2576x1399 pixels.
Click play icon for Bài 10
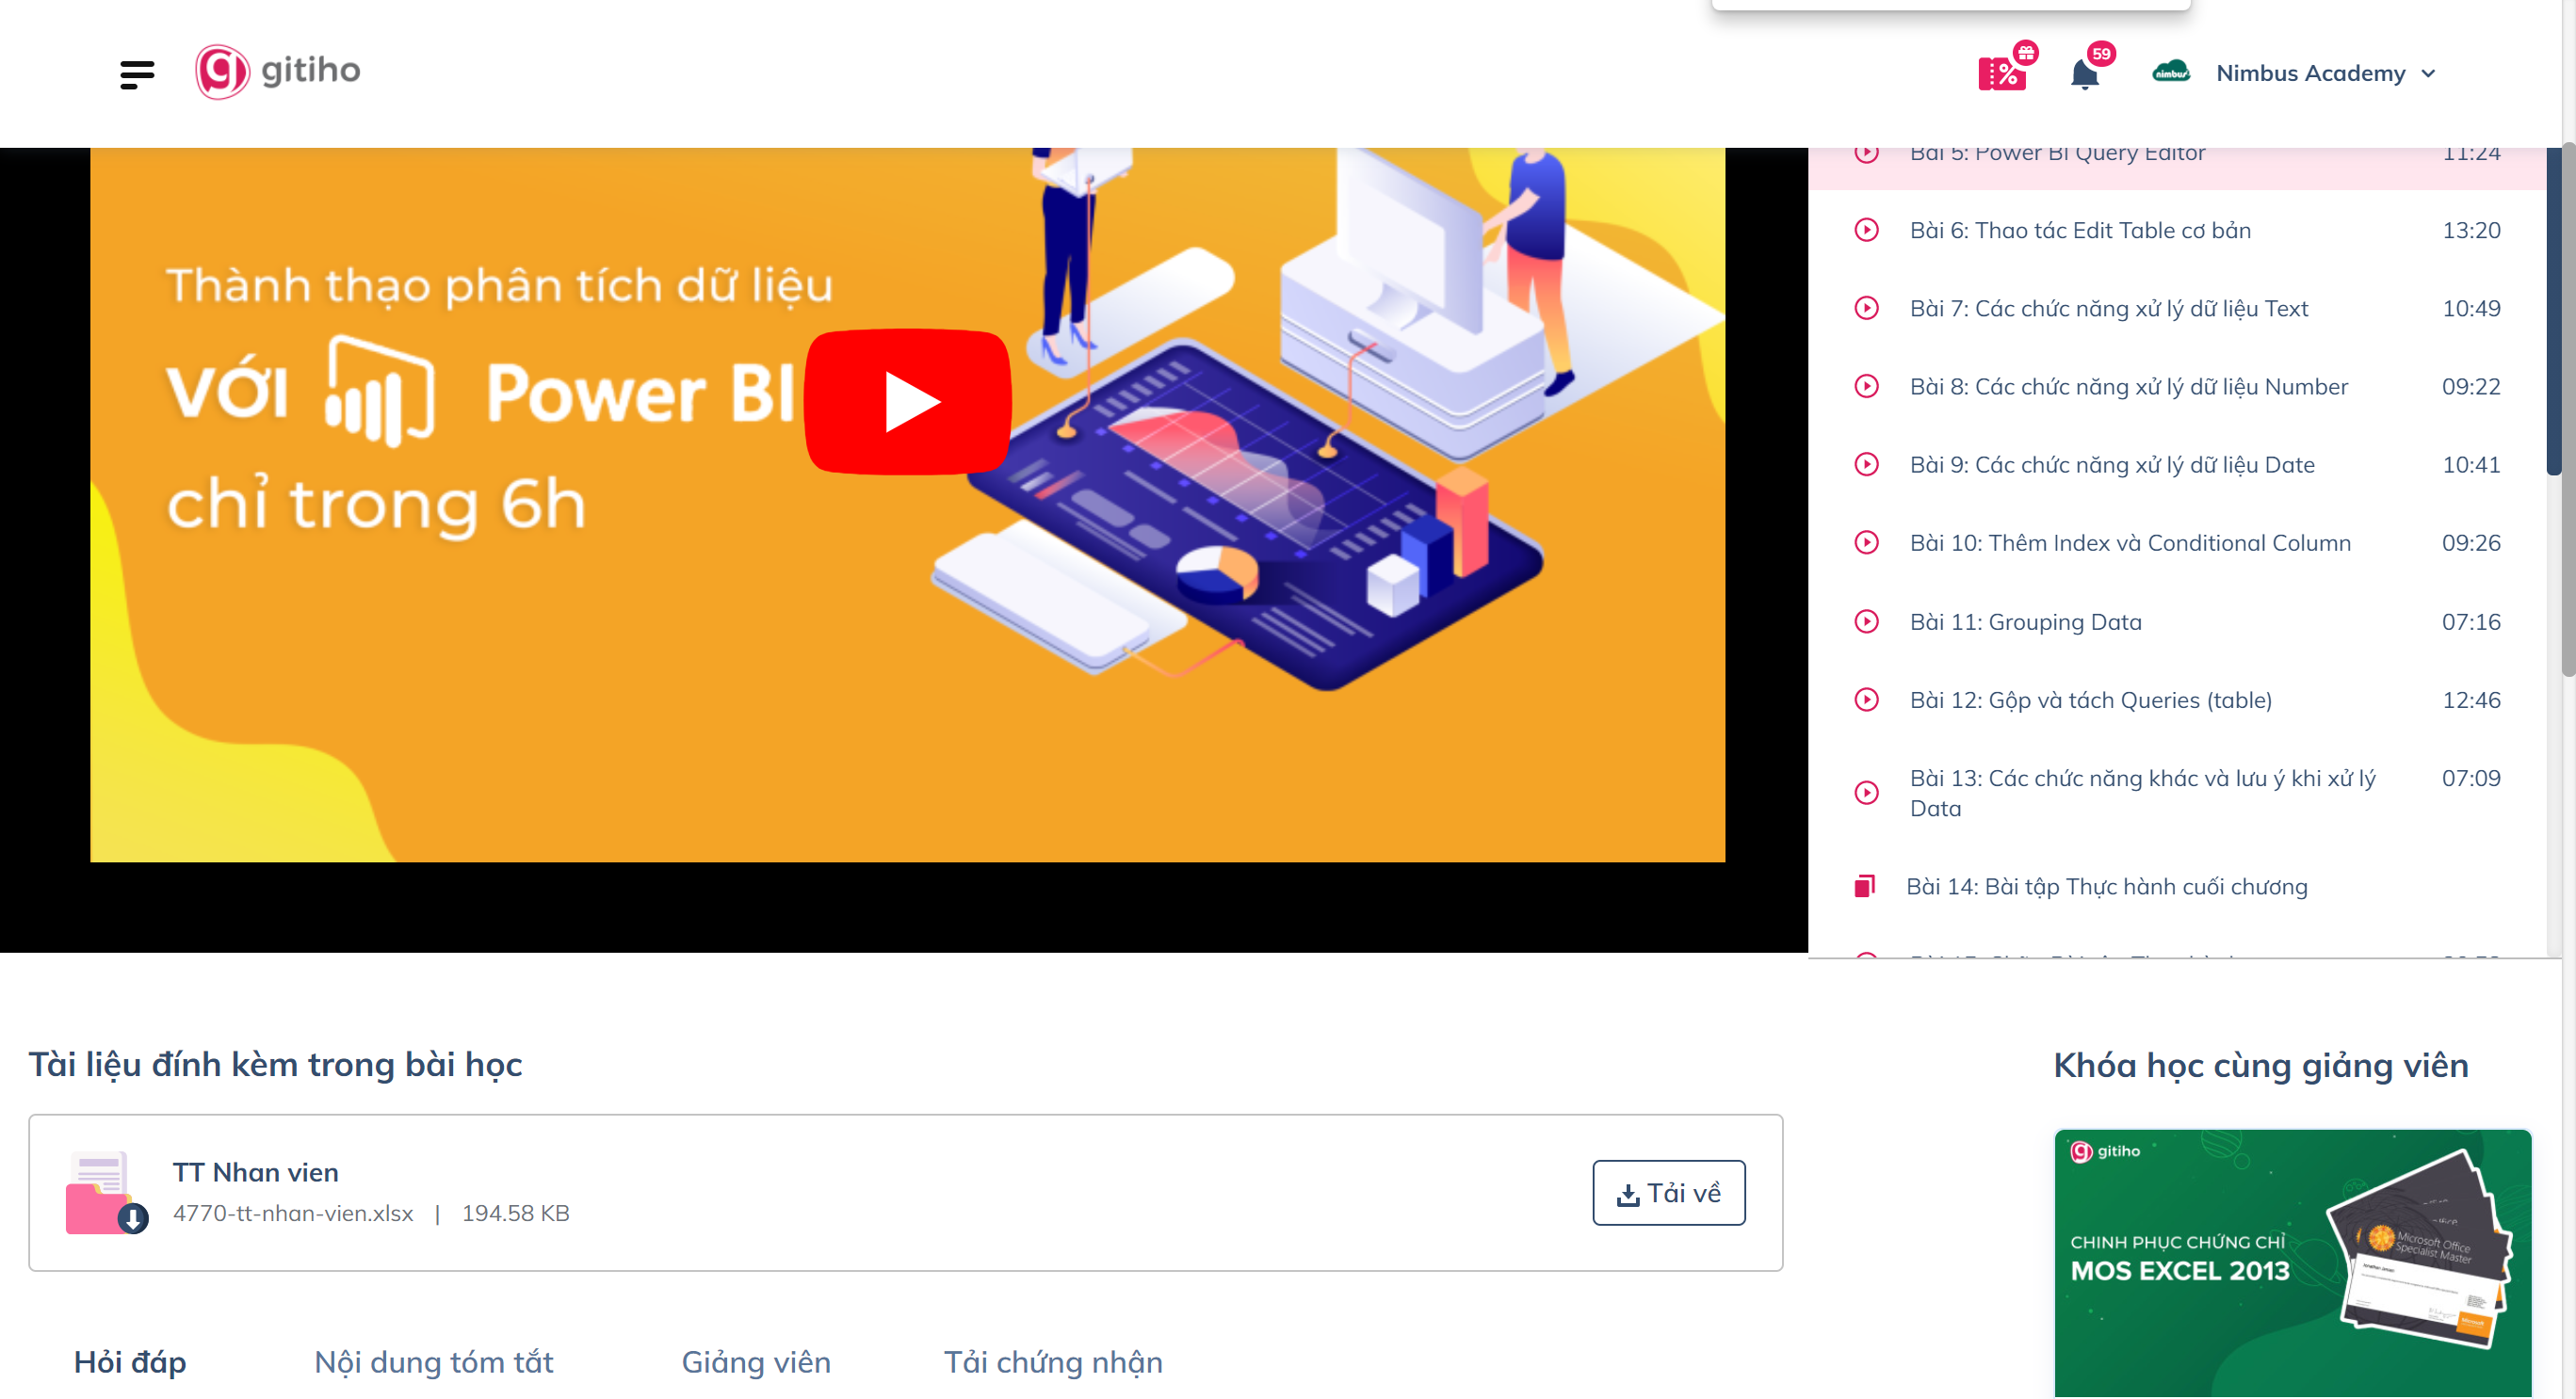coord(1866,542)
